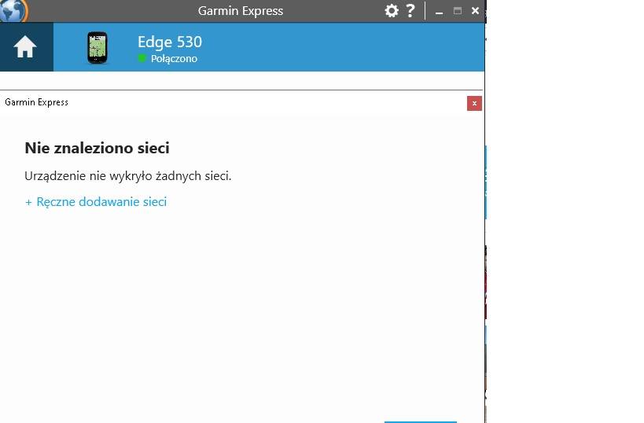Open help with the question mark icon
The width and height of the screenshot is (644, 423).
[x=410, y=11]
